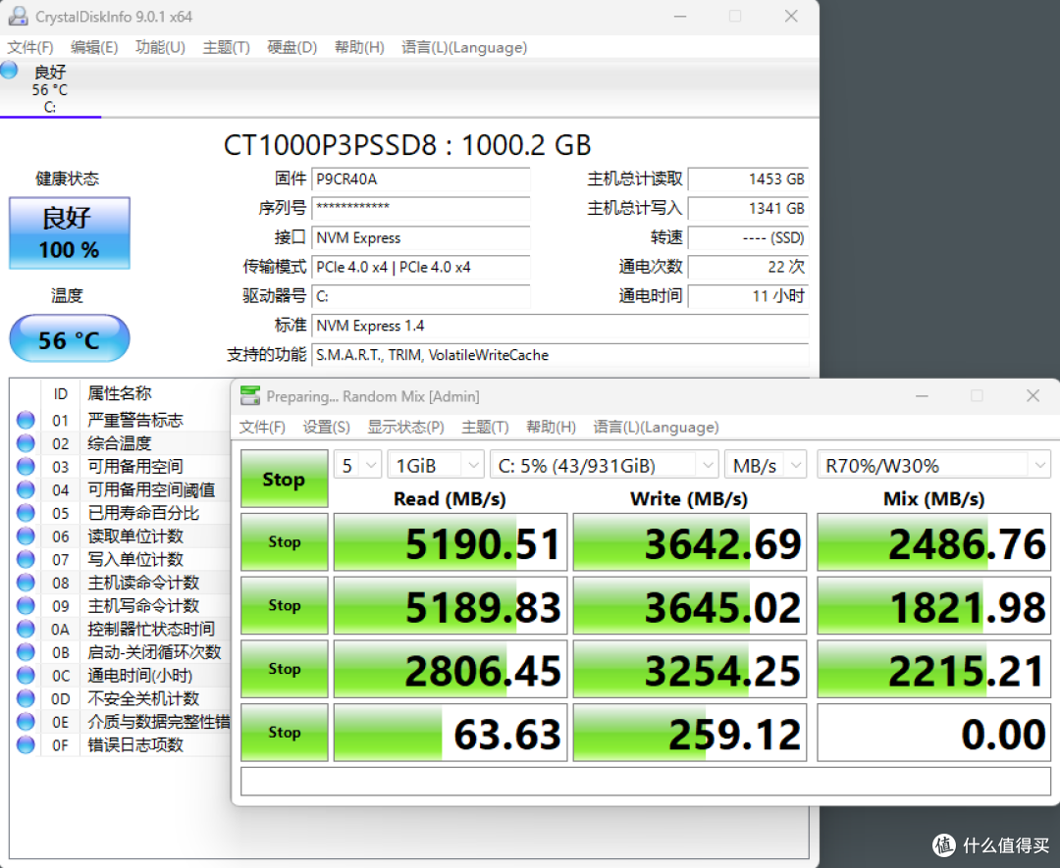The width and height of the screenshot is (1060, 868).
Task: Click host total reads value 1453 GB
Action: (748, 179)
